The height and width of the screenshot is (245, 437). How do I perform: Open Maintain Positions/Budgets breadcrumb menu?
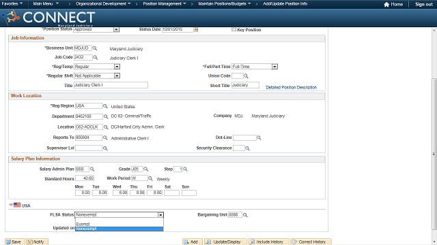tap(225, 4)
